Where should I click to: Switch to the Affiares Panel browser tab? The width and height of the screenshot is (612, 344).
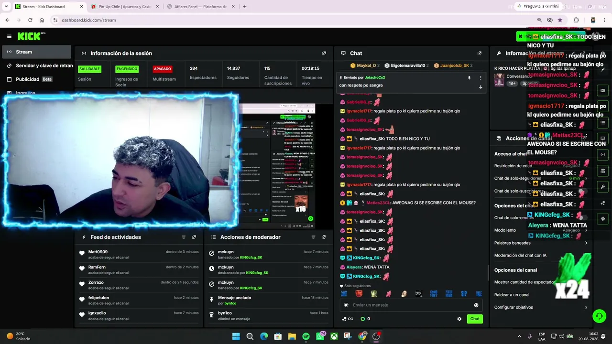(201, 7)
